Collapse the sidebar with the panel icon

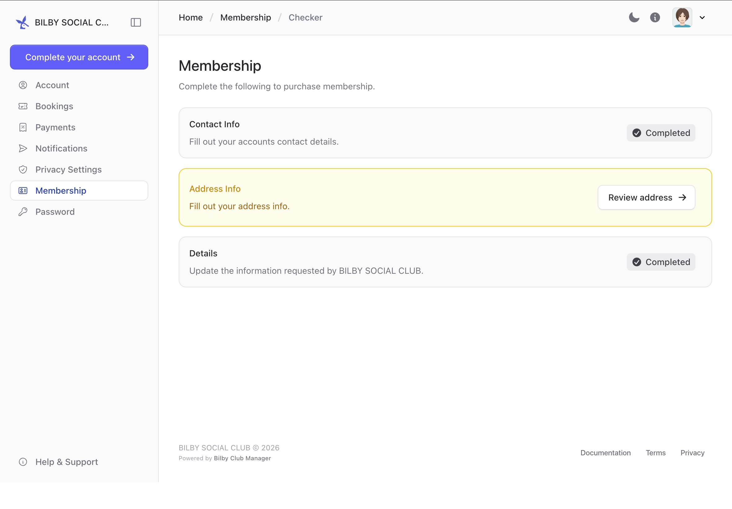tap(136, 22)
